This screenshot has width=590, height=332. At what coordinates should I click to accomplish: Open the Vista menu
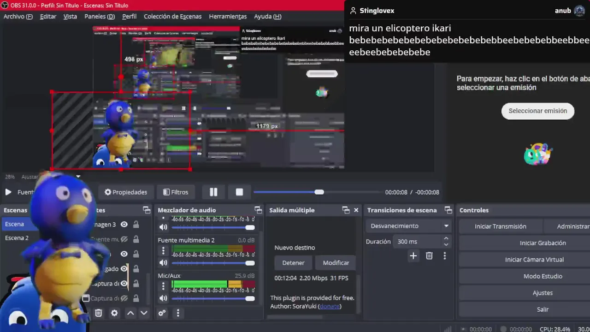point(70,16)
